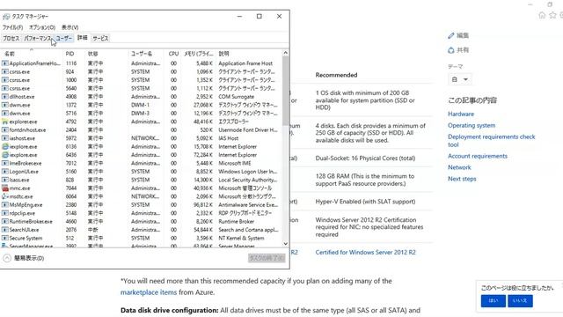Click the pencil edit icon in browser sidebar
563x317 pixels.
pos(451,35)
